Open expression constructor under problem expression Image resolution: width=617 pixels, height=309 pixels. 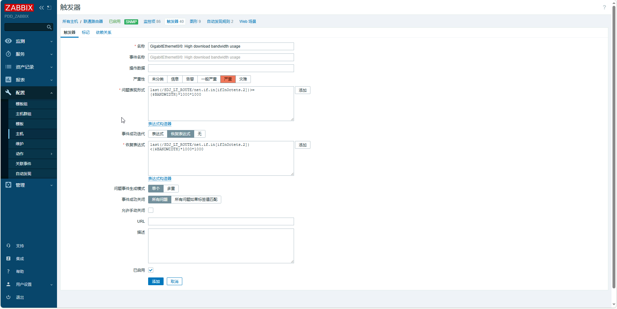160,124
